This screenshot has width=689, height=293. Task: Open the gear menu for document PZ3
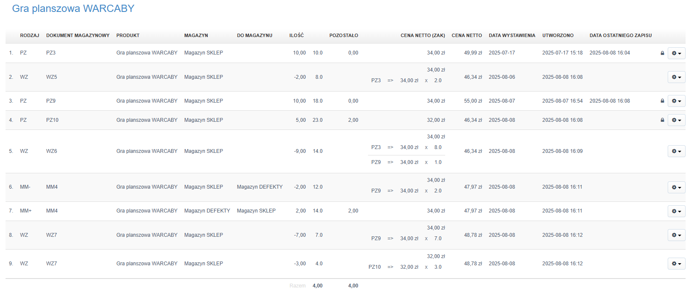click(676, 53)
